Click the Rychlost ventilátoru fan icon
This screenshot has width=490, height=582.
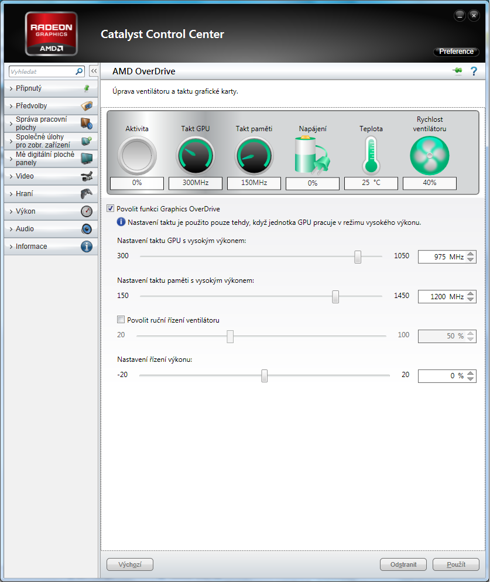click(x=430, y=156)
